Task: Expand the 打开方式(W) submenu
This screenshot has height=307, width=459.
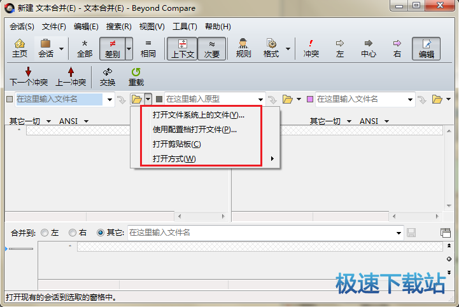Action: click(x=205, y=159)
